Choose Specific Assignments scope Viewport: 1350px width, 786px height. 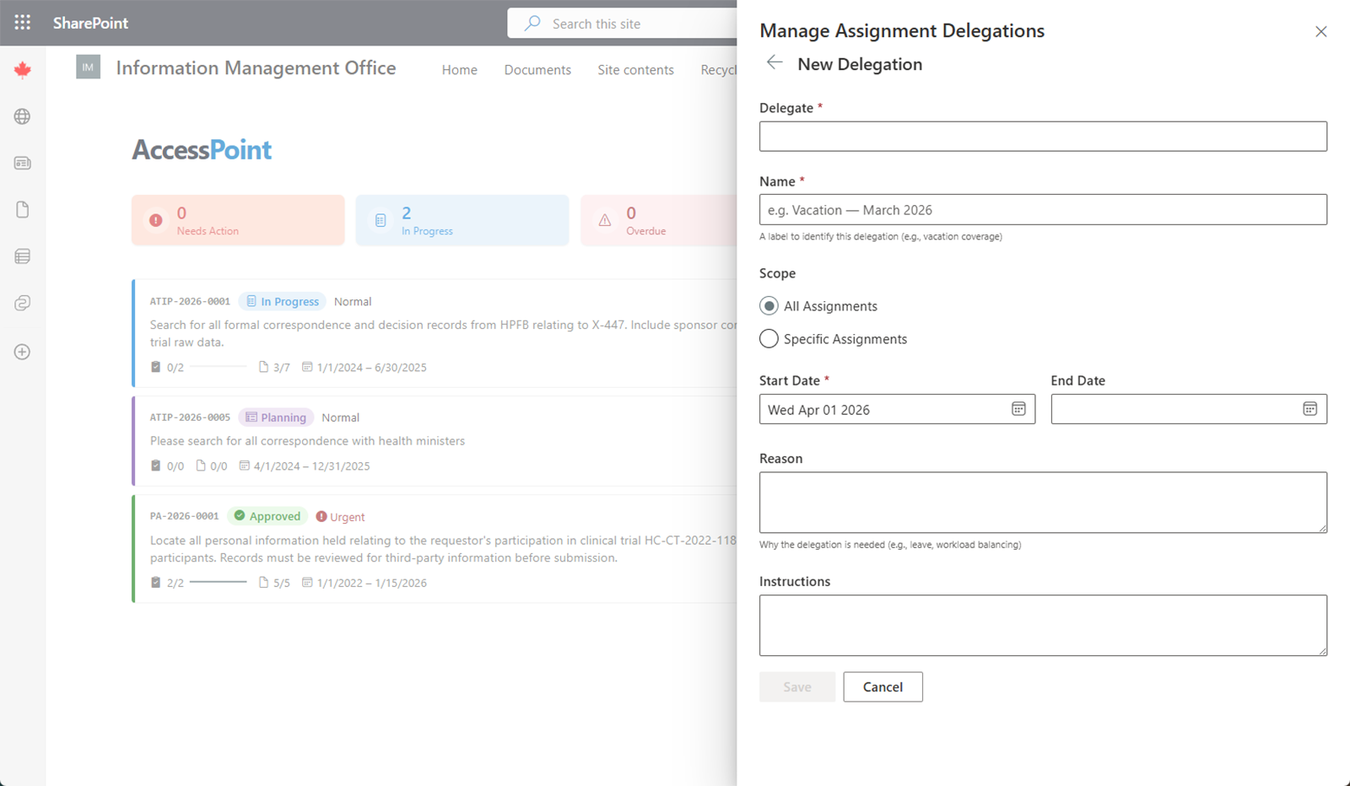768,338
